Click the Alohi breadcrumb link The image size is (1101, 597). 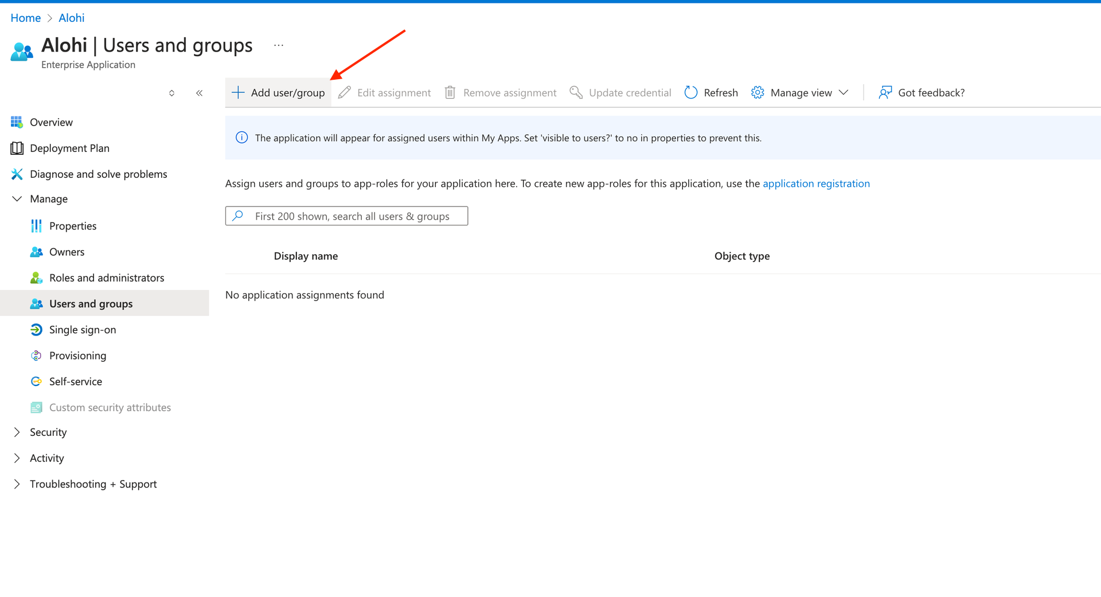tap(72, 18)
